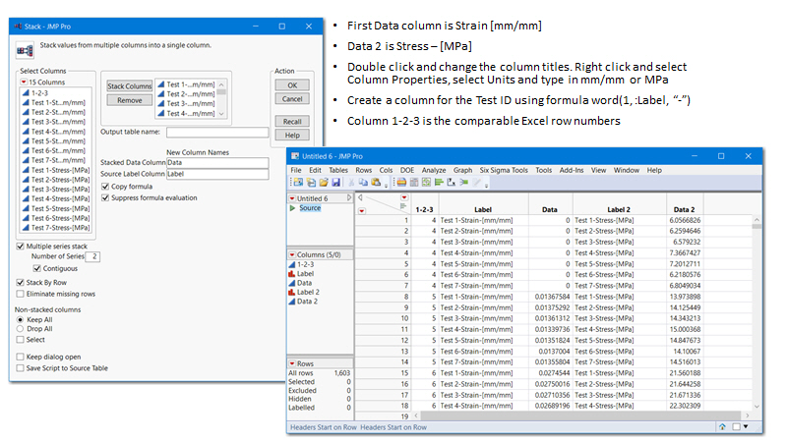Click the small green bars icon in table corner
The image size is (787, 442).
click(x=403, y=205)
